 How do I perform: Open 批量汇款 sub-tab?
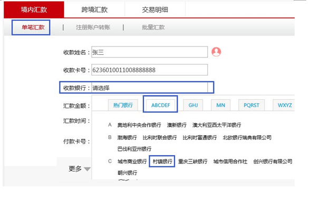[153, 27]
